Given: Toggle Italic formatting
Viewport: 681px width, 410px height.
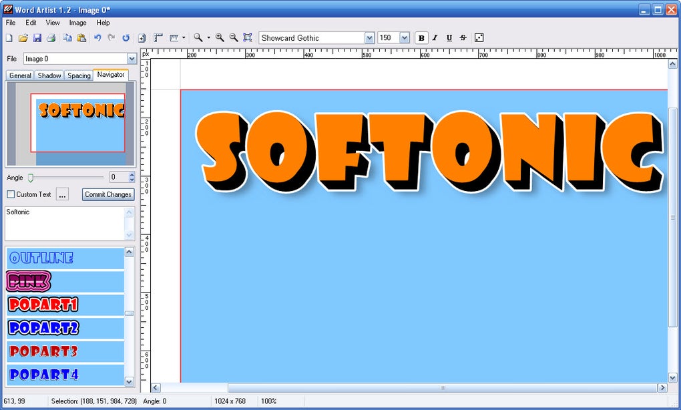Looking at the screenshot, I should point(435,38).
